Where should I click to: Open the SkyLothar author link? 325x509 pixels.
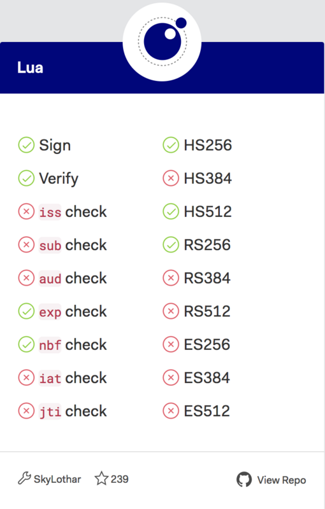[57, 479]
